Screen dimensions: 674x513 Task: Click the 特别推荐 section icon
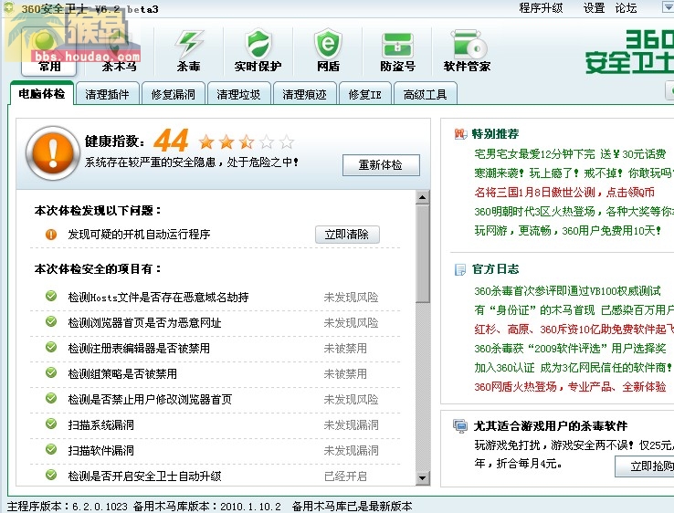point(460,134)
